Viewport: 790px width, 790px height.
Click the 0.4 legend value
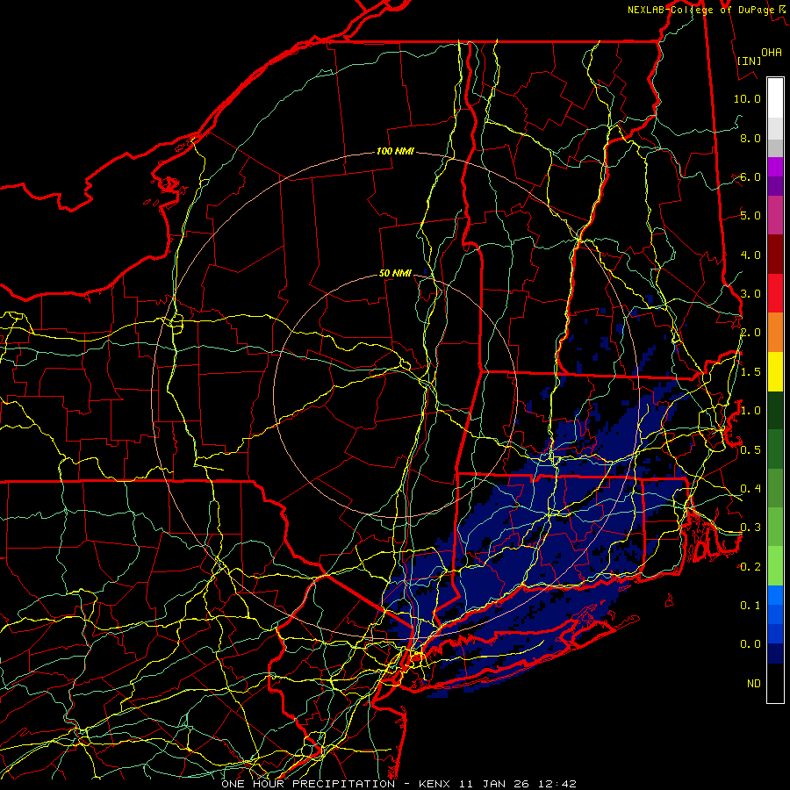pyautogui.click(x=750, y=488)
